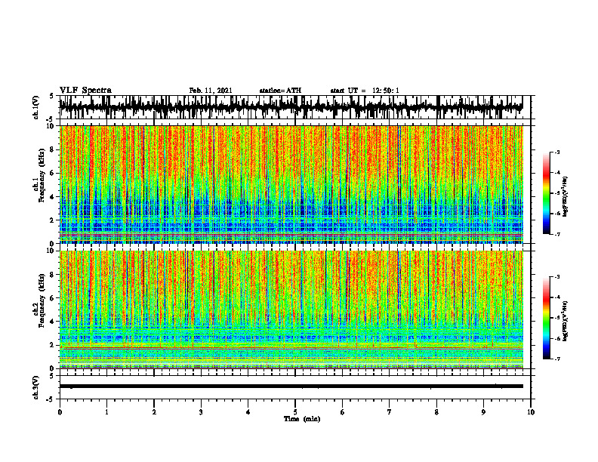Click the "-3" label on ch.1 colorbar

[x=557, y=152]
